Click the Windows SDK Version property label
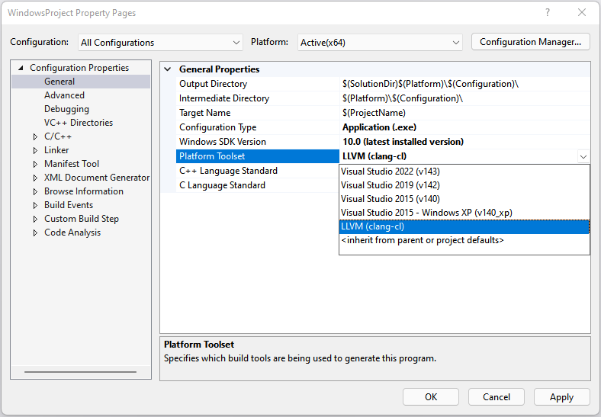The height and width of the screenshot is (417, 601). pyautogui.click(x=222, y=142)
